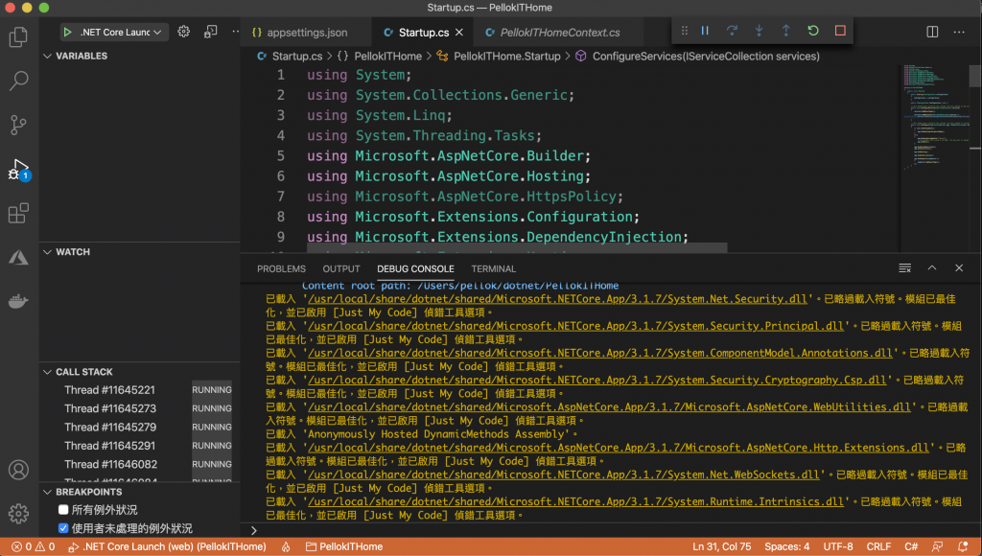Screen dimensions: 982x556
Task: Open the System.Net.Security.dll path link
Action: tap(557, 299)
